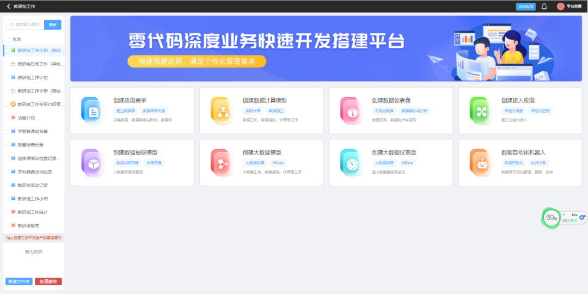Image resolution: width=588 pixels, height=294 pixels.
Task: Select the 教研组工作小结 list entry
Action: (x=34, y=199)
